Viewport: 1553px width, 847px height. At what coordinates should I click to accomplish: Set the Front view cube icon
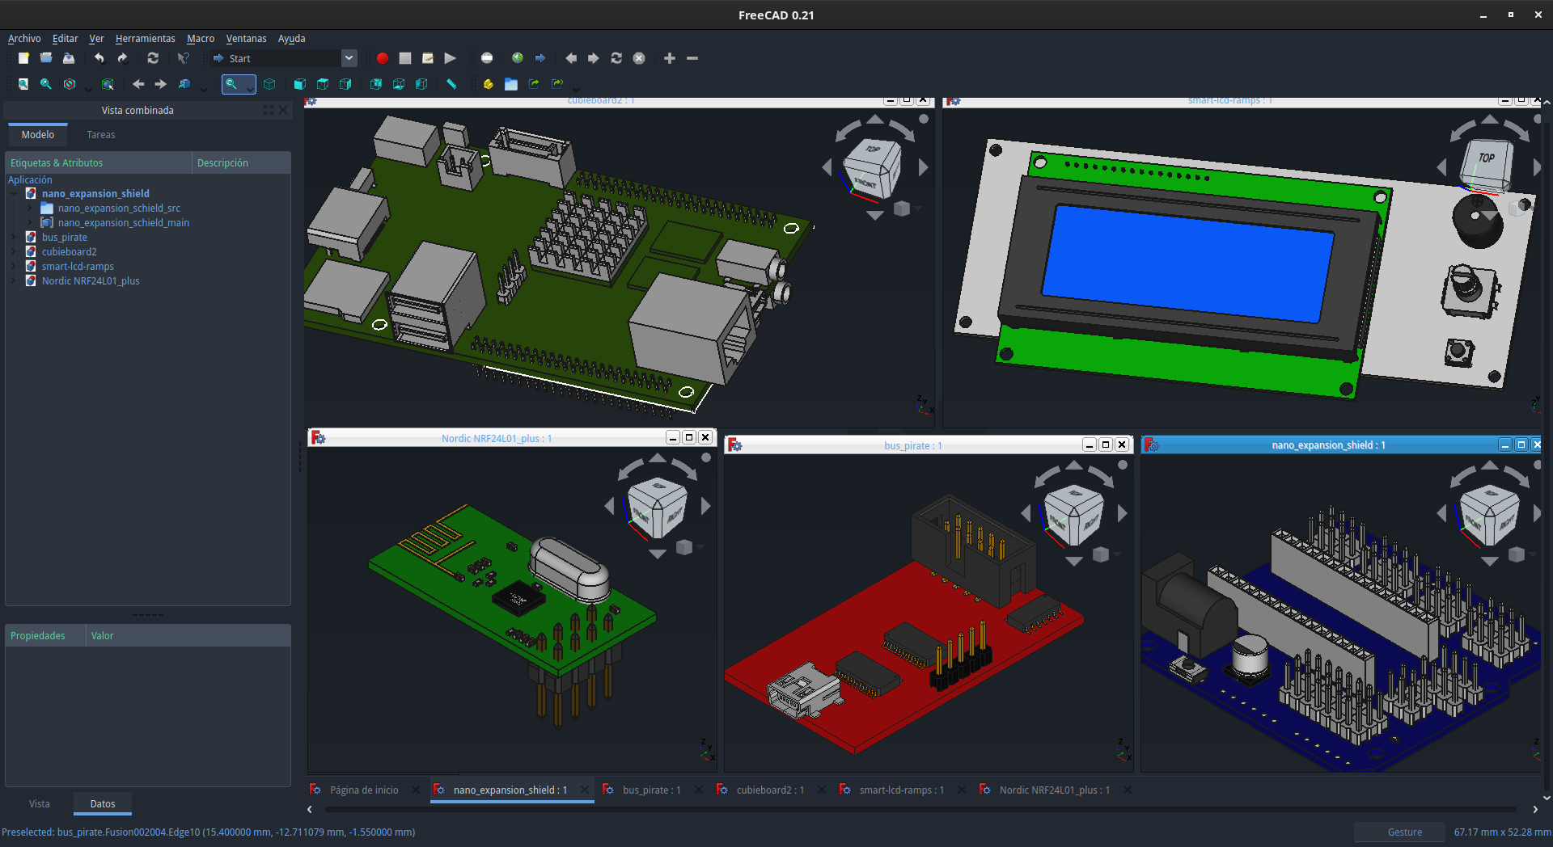pyautogui.click(x=300, y=84)
